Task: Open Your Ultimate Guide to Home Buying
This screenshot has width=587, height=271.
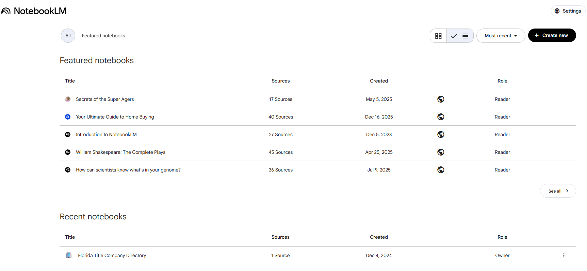Action: coord(115,117)
